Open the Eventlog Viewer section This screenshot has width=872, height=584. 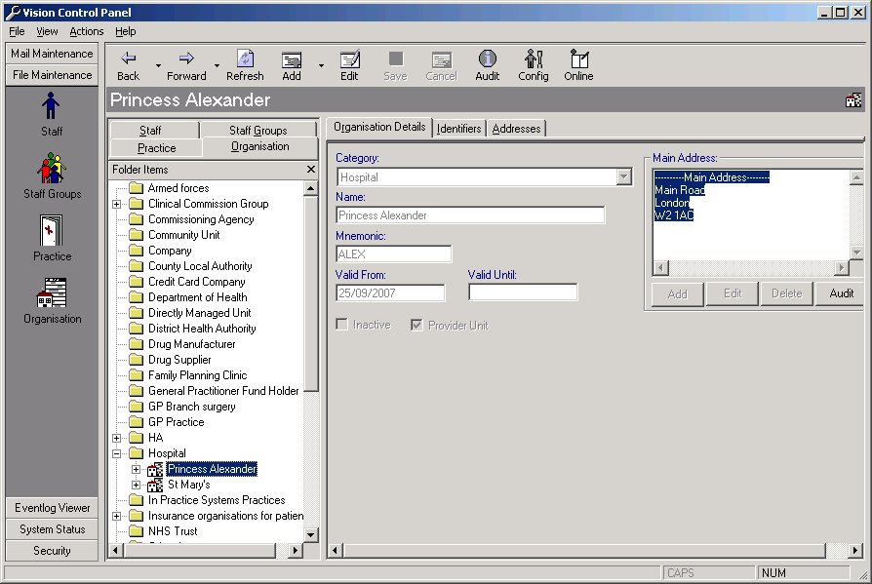pyautogui.click(x=52, y=507)
